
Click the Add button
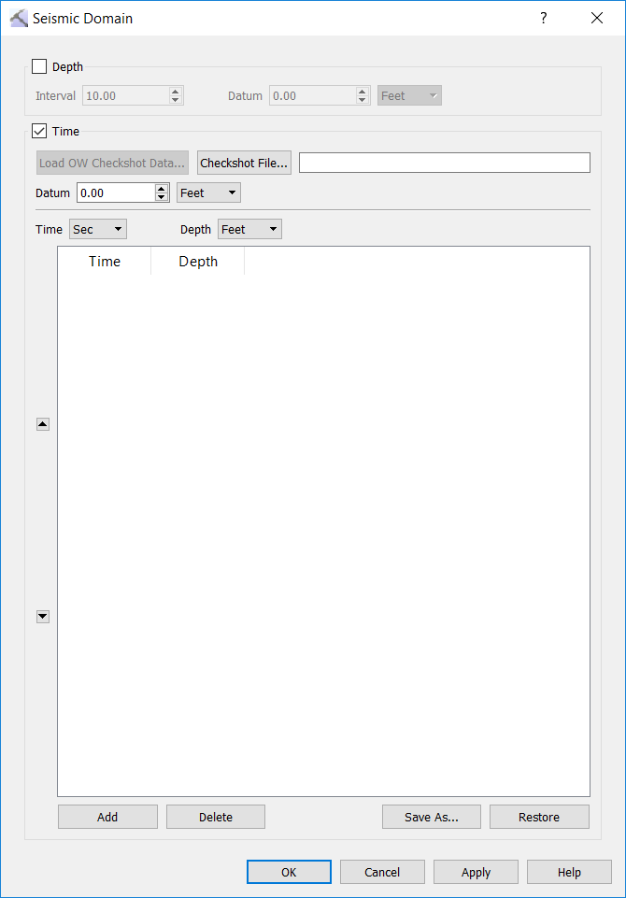coord(107,817)
